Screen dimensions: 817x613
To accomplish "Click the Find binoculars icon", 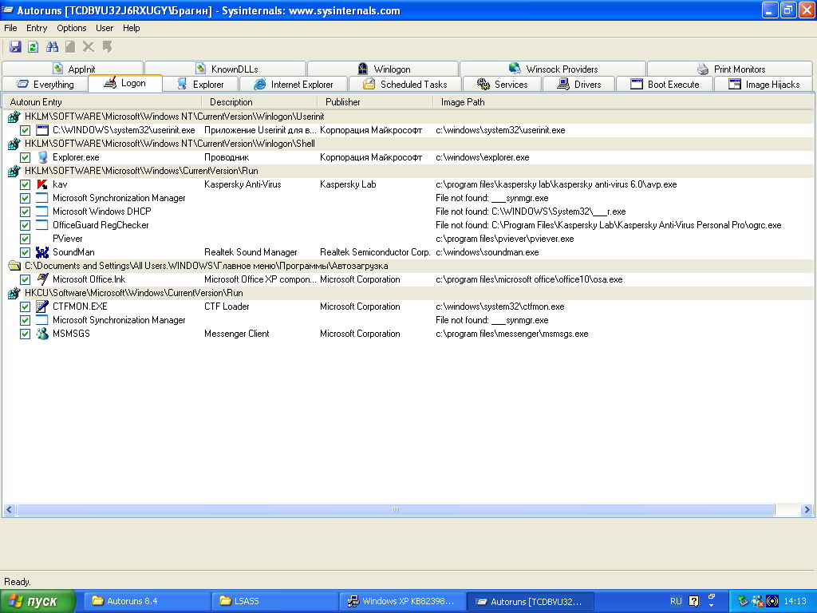I will [52, 47].
